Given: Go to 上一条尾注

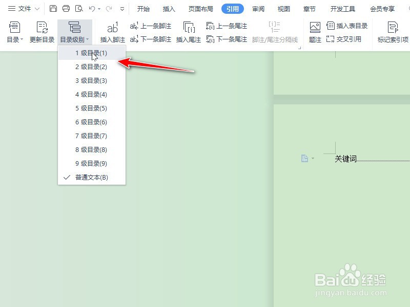Looking at the screenshot, I should coord(227,26).
